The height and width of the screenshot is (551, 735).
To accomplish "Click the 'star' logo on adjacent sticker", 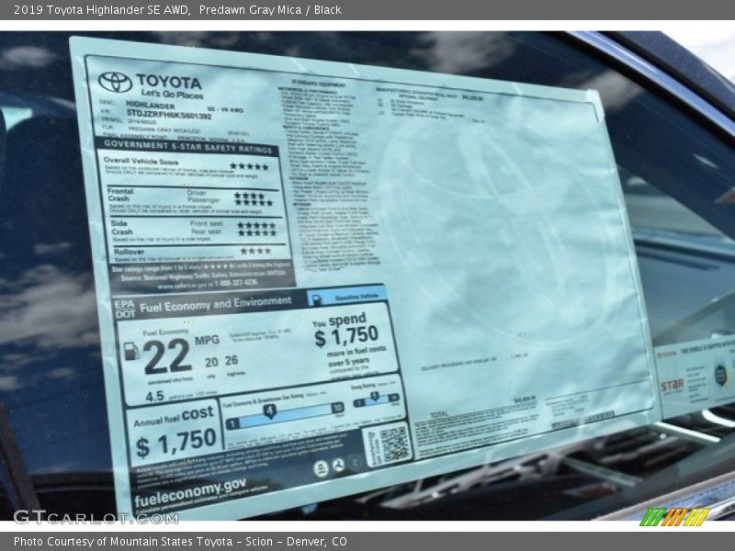I will click(673, 386).
